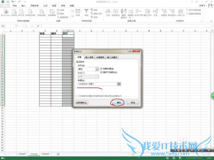Switch to the Home (开始) ribbon tab
The height and width of the screenshot is (160, 214).
[x=15, y=6]
